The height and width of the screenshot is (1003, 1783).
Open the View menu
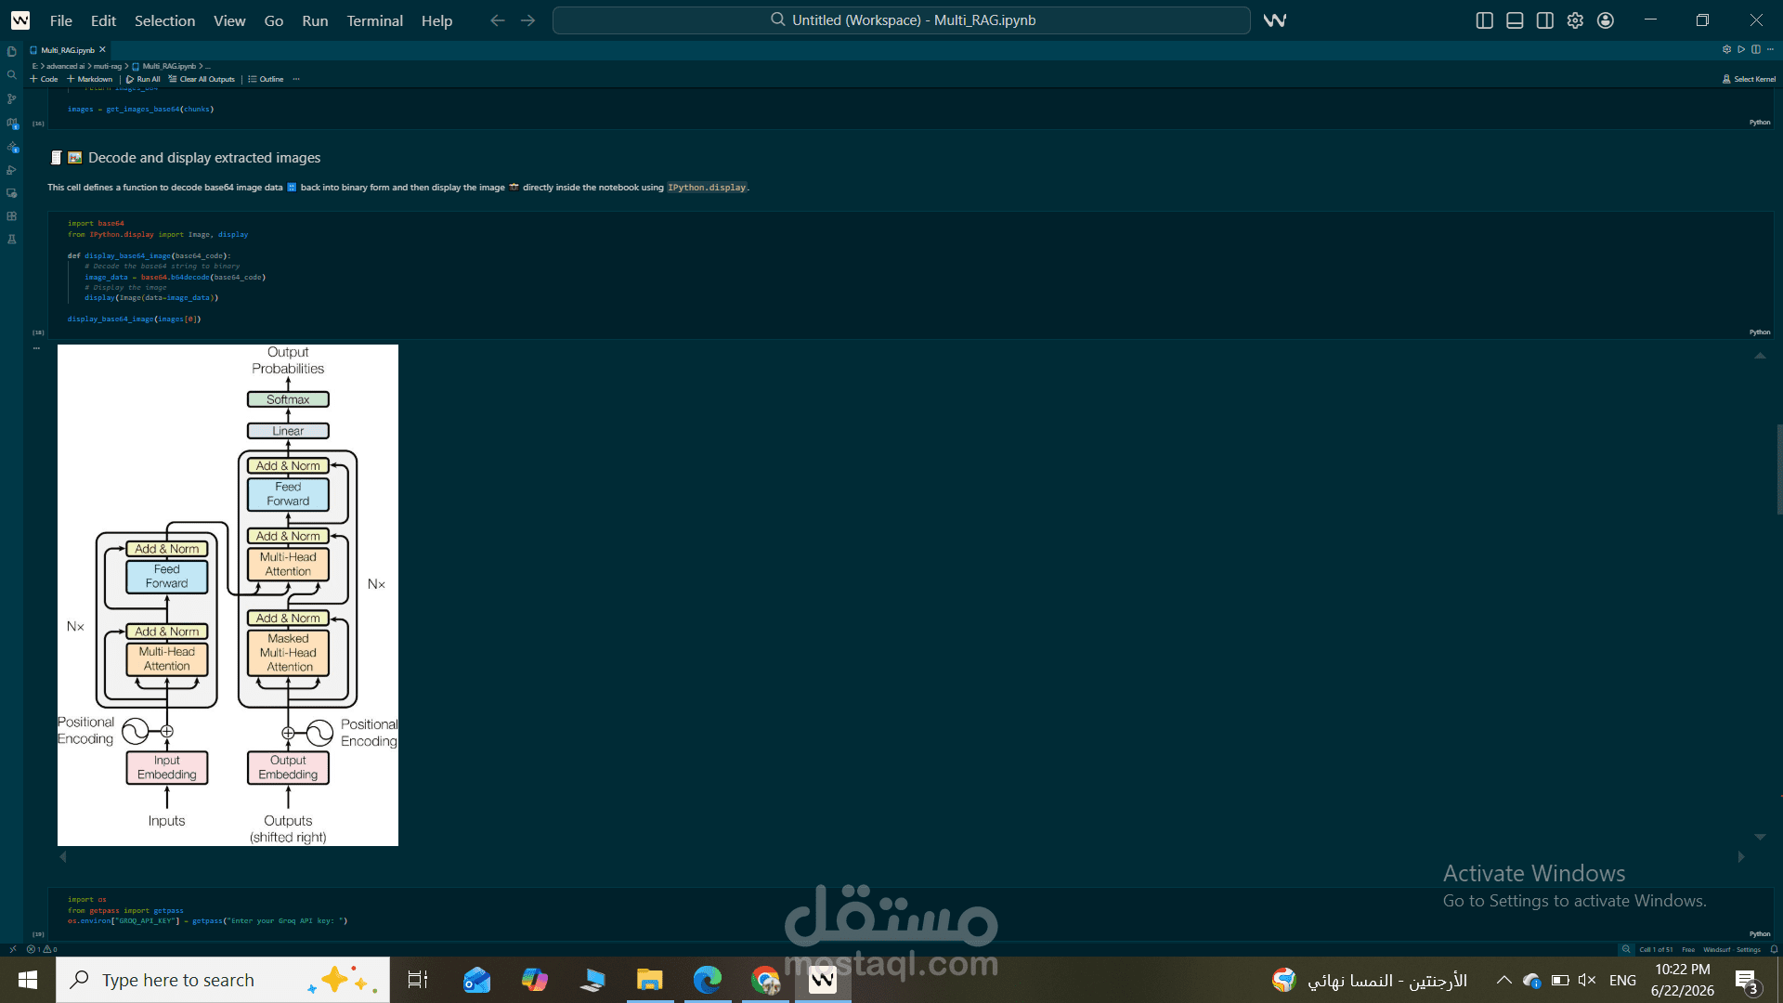229,20
